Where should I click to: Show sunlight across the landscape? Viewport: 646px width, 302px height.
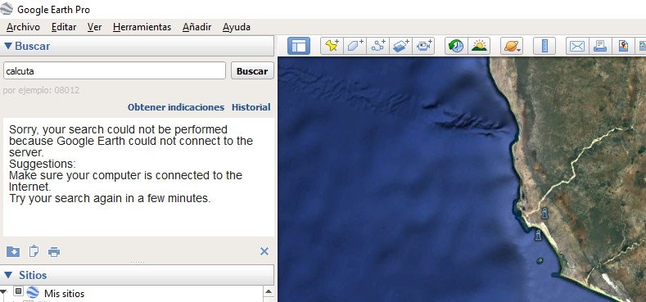pos(479,46)
